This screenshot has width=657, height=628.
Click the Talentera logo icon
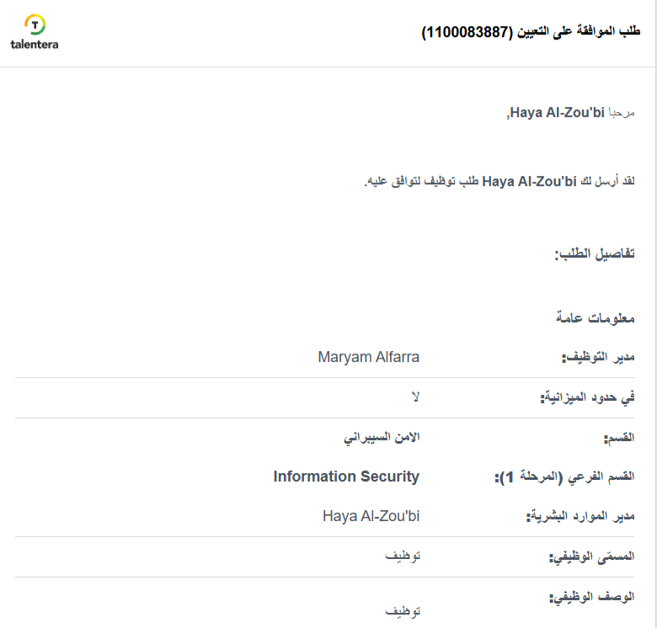pyautogui.click(x=35, y=24)
